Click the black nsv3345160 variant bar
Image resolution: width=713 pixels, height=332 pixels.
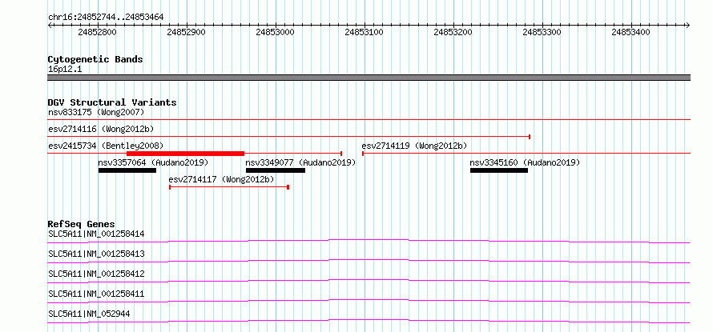[x=499, y=170]
